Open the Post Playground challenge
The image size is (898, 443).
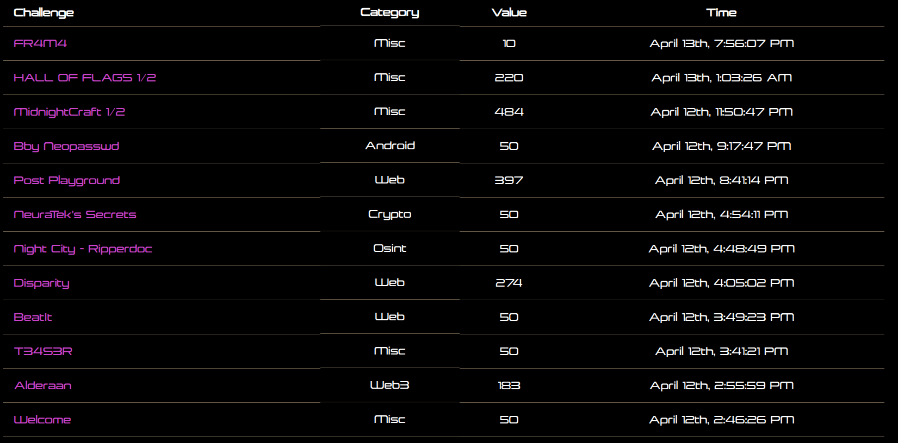67,180
